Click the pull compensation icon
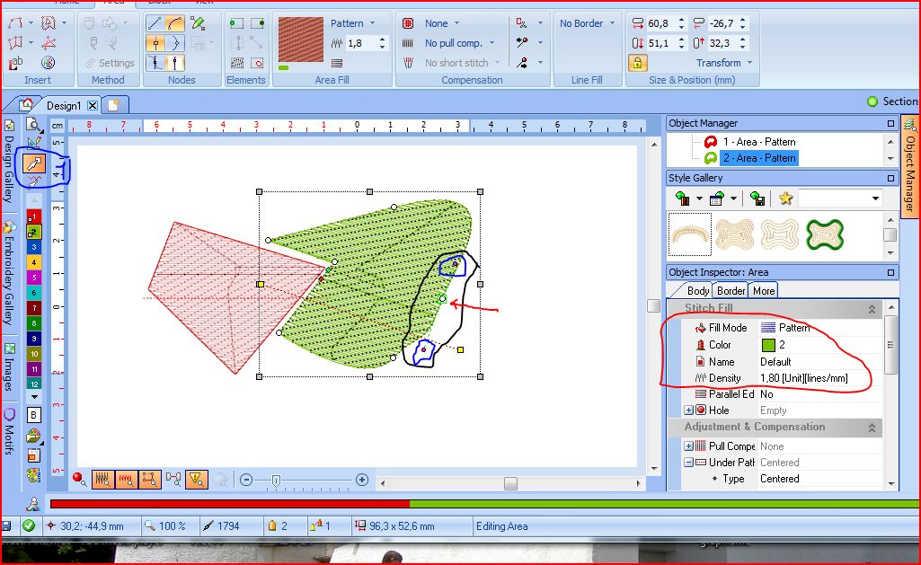Screen dimensions: 921x565 pyautogui.click(x=408, y=43)
